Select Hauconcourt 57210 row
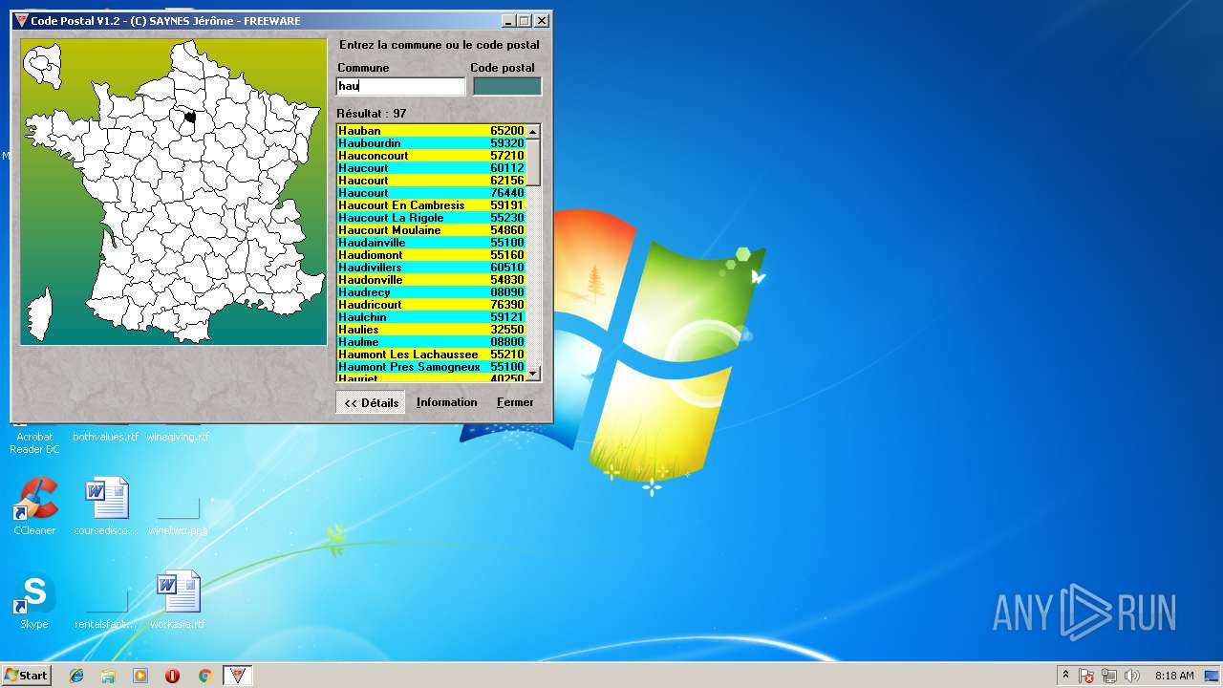Screen dimensions: 1223x688 coord(431,156)
